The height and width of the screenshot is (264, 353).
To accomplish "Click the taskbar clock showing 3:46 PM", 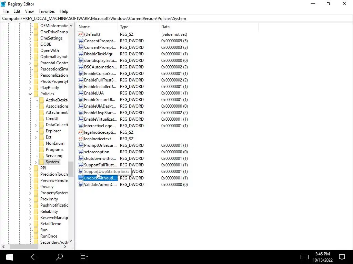I will click(322, 254).
